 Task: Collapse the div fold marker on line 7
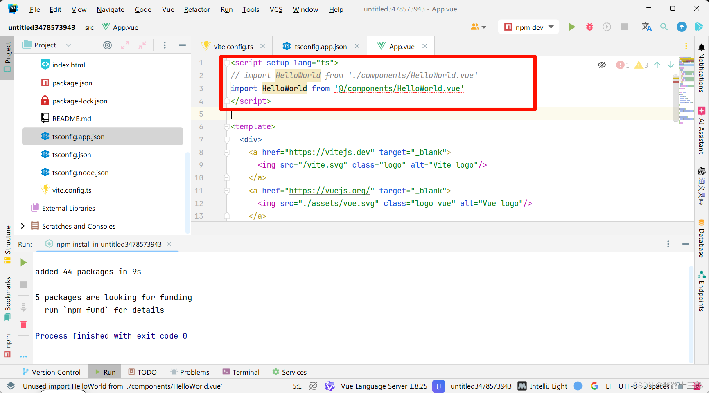[x=227, y=140]
